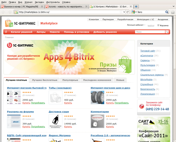Open a new browser tab with plus button
Screen dimensions: 176x142
coord(136,6)
